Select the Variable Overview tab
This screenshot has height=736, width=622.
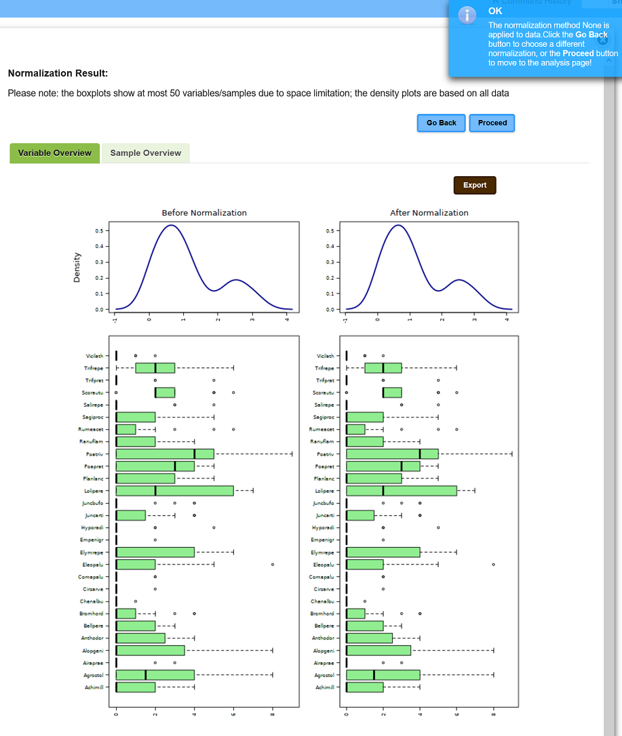pos(54,153)
